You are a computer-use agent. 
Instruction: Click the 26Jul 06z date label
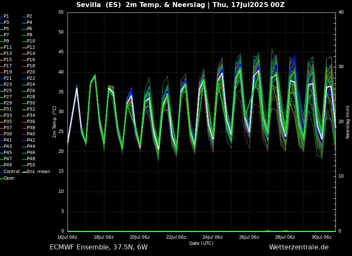point(249,237)
